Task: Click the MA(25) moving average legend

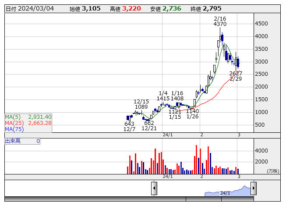Action: point(28,123)
